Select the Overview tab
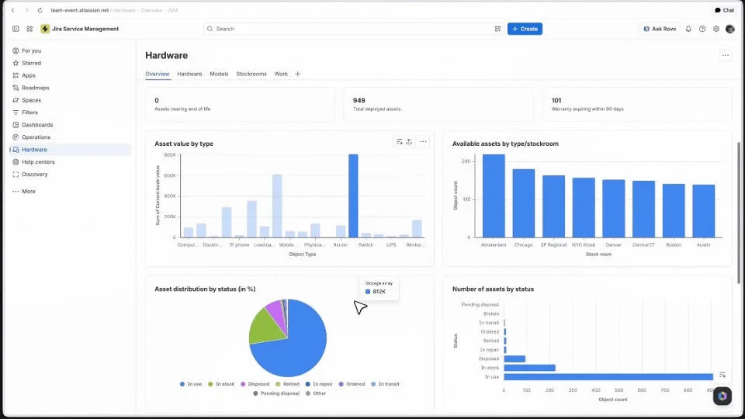The image size is (745, 419). (x=158, y=74)
